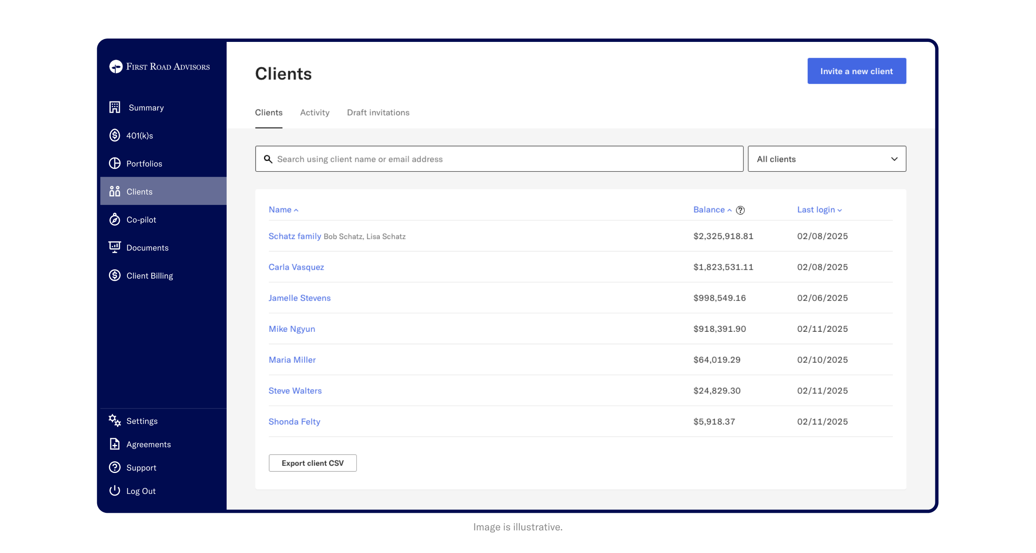Sort by Balance column header

(x=712, y=209)
